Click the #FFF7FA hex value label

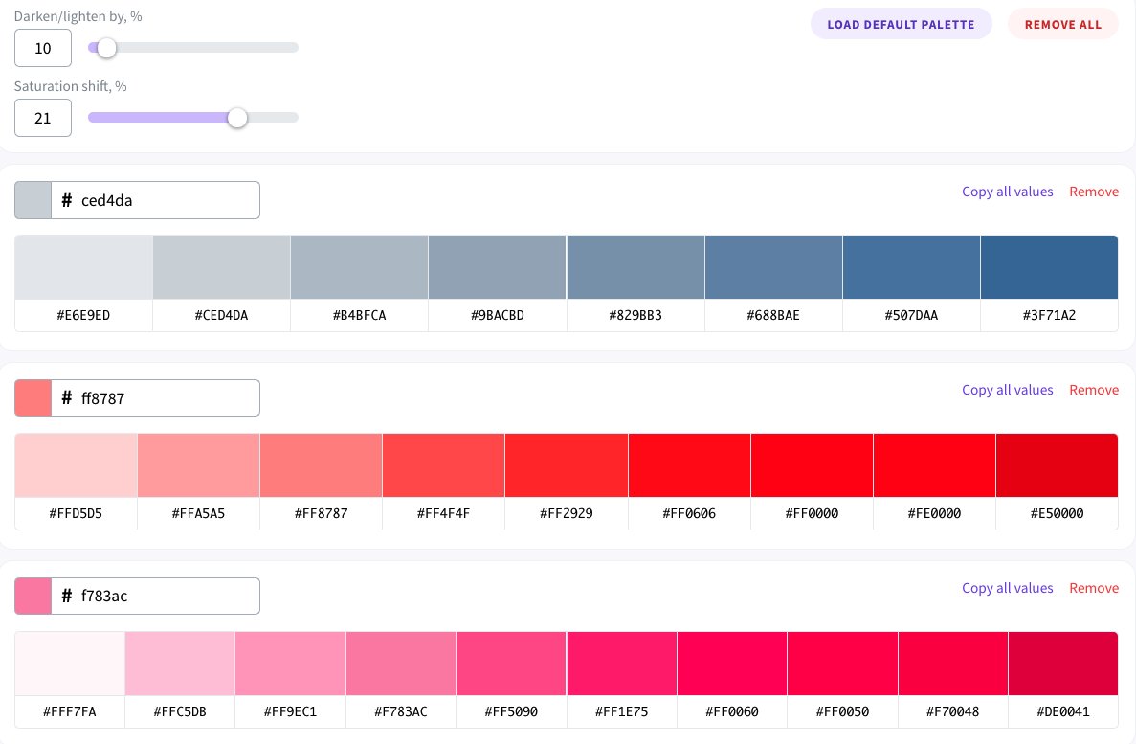70,711
